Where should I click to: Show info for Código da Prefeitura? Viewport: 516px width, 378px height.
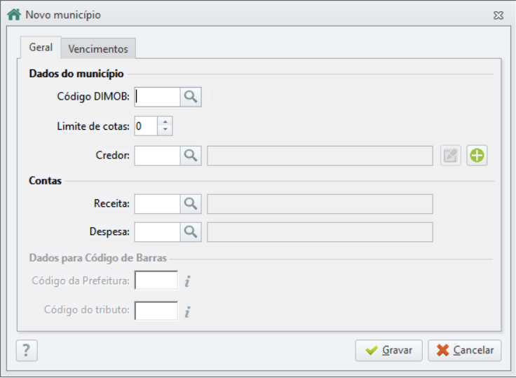pos(187,281)
